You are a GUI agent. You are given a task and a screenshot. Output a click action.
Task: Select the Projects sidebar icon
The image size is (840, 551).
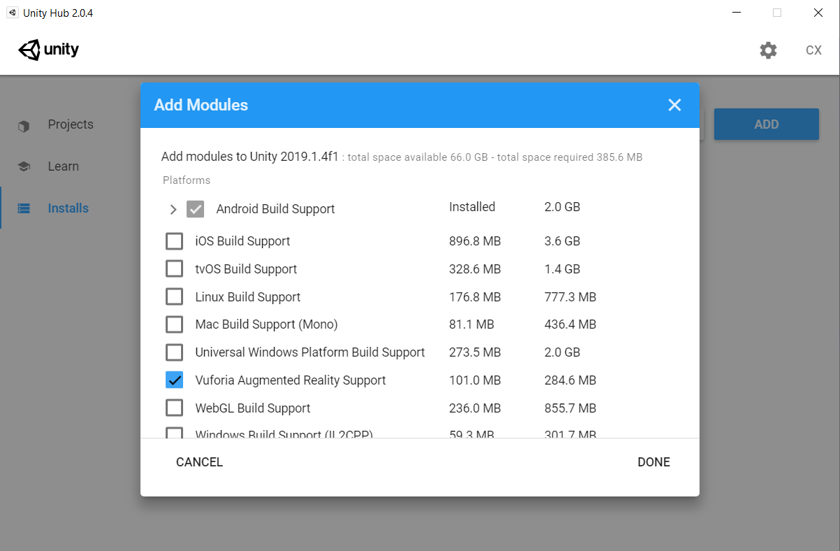pos(23,124)
